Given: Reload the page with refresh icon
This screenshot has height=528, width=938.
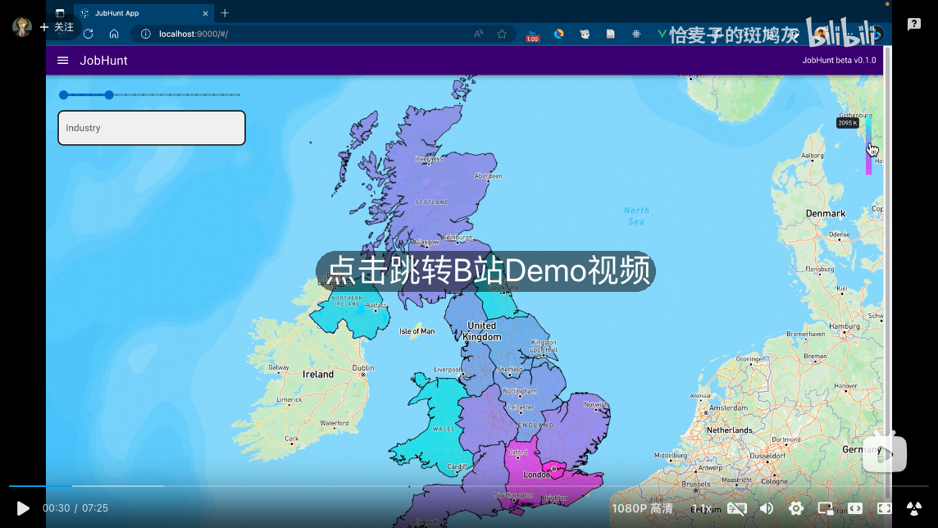Looking at the screenshot, I should [89, 34].
